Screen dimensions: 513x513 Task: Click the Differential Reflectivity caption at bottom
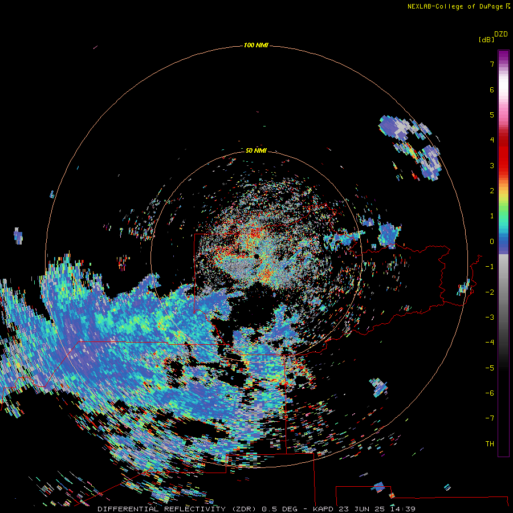click(x=256, y=509)
